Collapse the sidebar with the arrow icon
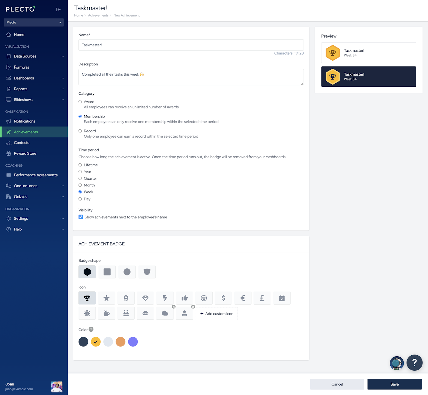Viewport: 428px width, 395px height. pyautogui.click(x=58, y=9)
